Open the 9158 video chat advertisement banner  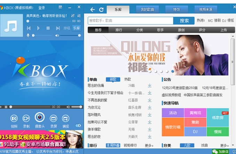click(x=41, y=139)
